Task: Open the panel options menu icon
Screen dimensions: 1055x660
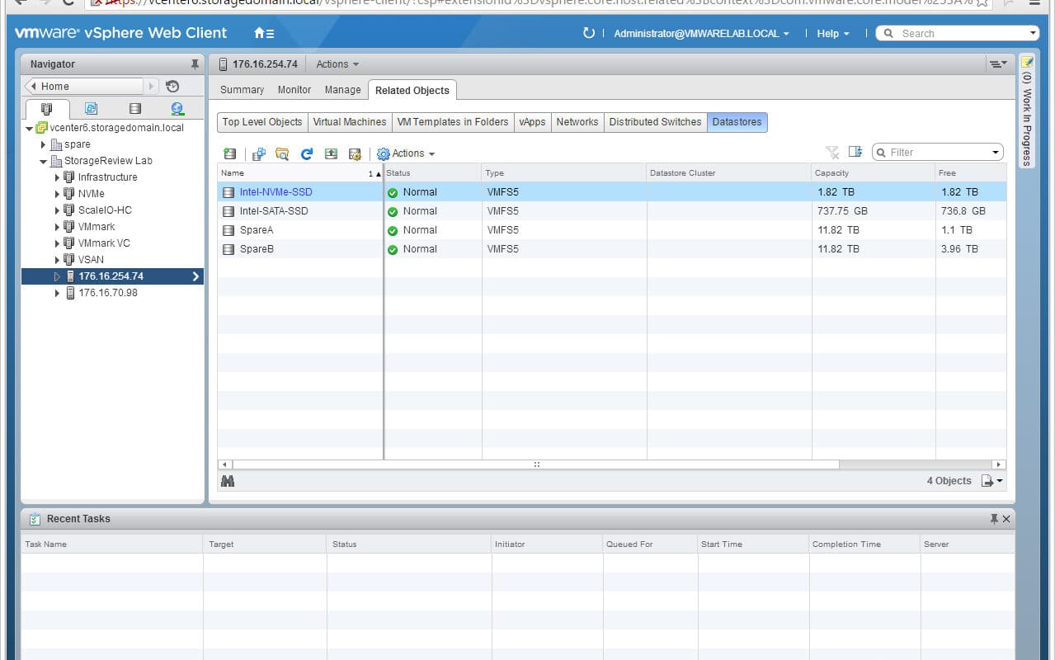Action: [x=997, y=64]
